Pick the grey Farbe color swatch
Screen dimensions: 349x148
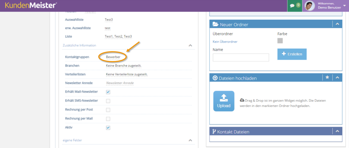tap(280, 41)
